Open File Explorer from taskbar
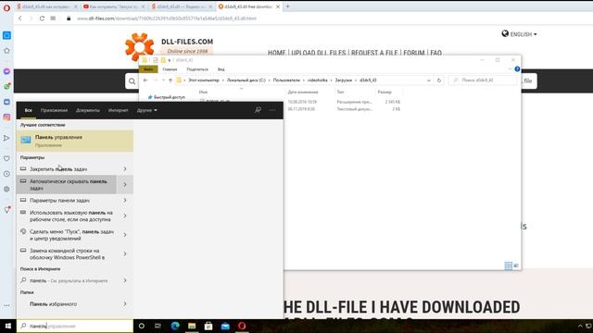The width and height of the screenshot is (593, 333). click(x=192, y=326)
